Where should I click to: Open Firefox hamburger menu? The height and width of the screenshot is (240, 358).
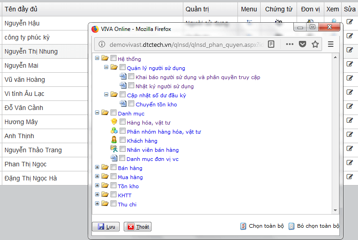(x=331, y=44)
